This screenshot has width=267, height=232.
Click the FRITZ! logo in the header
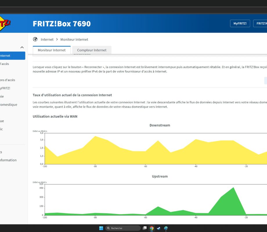tap(5, 23)
